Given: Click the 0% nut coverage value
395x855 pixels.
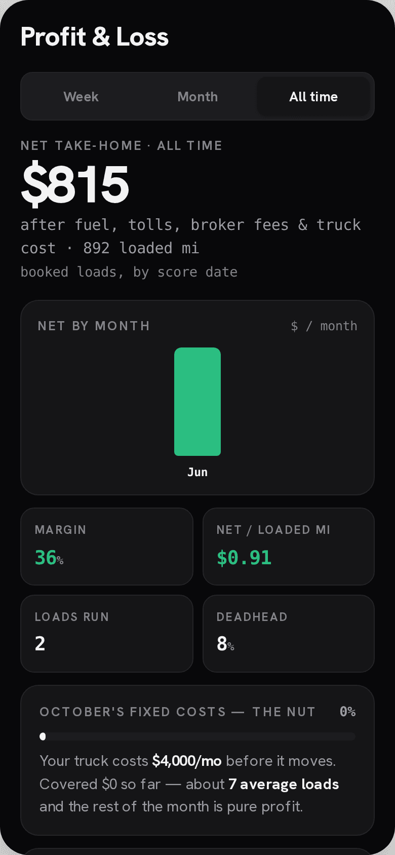Looking at the screenshot, I should pos(348,712).
